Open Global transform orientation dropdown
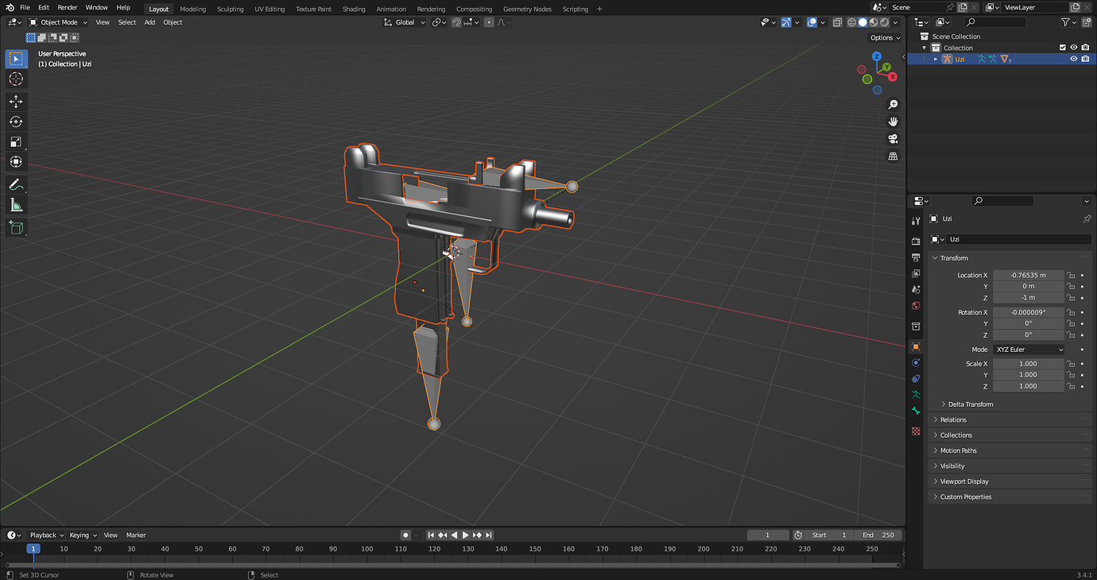The image size is (1097, 580). tap(405, 22)
